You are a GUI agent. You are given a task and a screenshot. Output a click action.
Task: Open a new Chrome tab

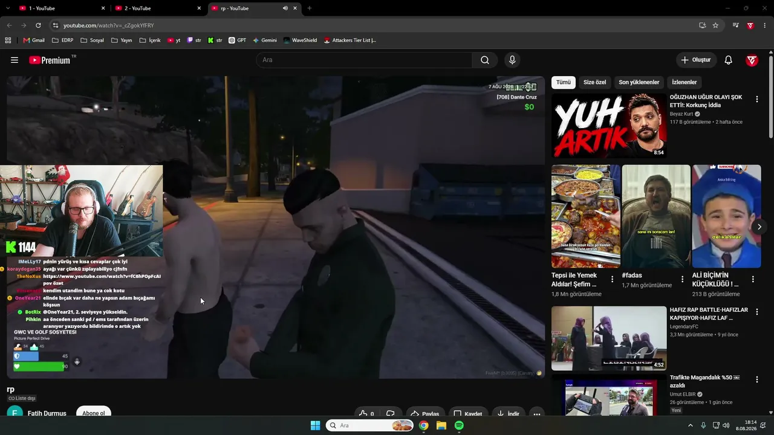click(x=310, y=8)
